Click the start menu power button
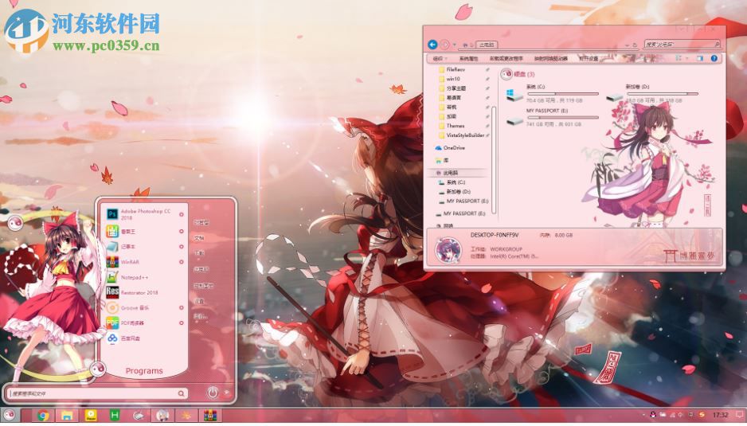The width and height of the screenshot is (747, 426). click(x=213, y=393)
